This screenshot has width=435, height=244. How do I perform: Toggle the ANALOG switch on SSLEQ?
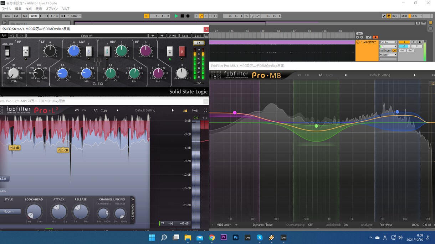(x=7, y=52)
